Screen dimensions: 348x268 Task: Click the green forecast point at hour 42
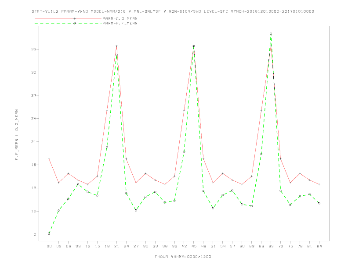point(184,152)
